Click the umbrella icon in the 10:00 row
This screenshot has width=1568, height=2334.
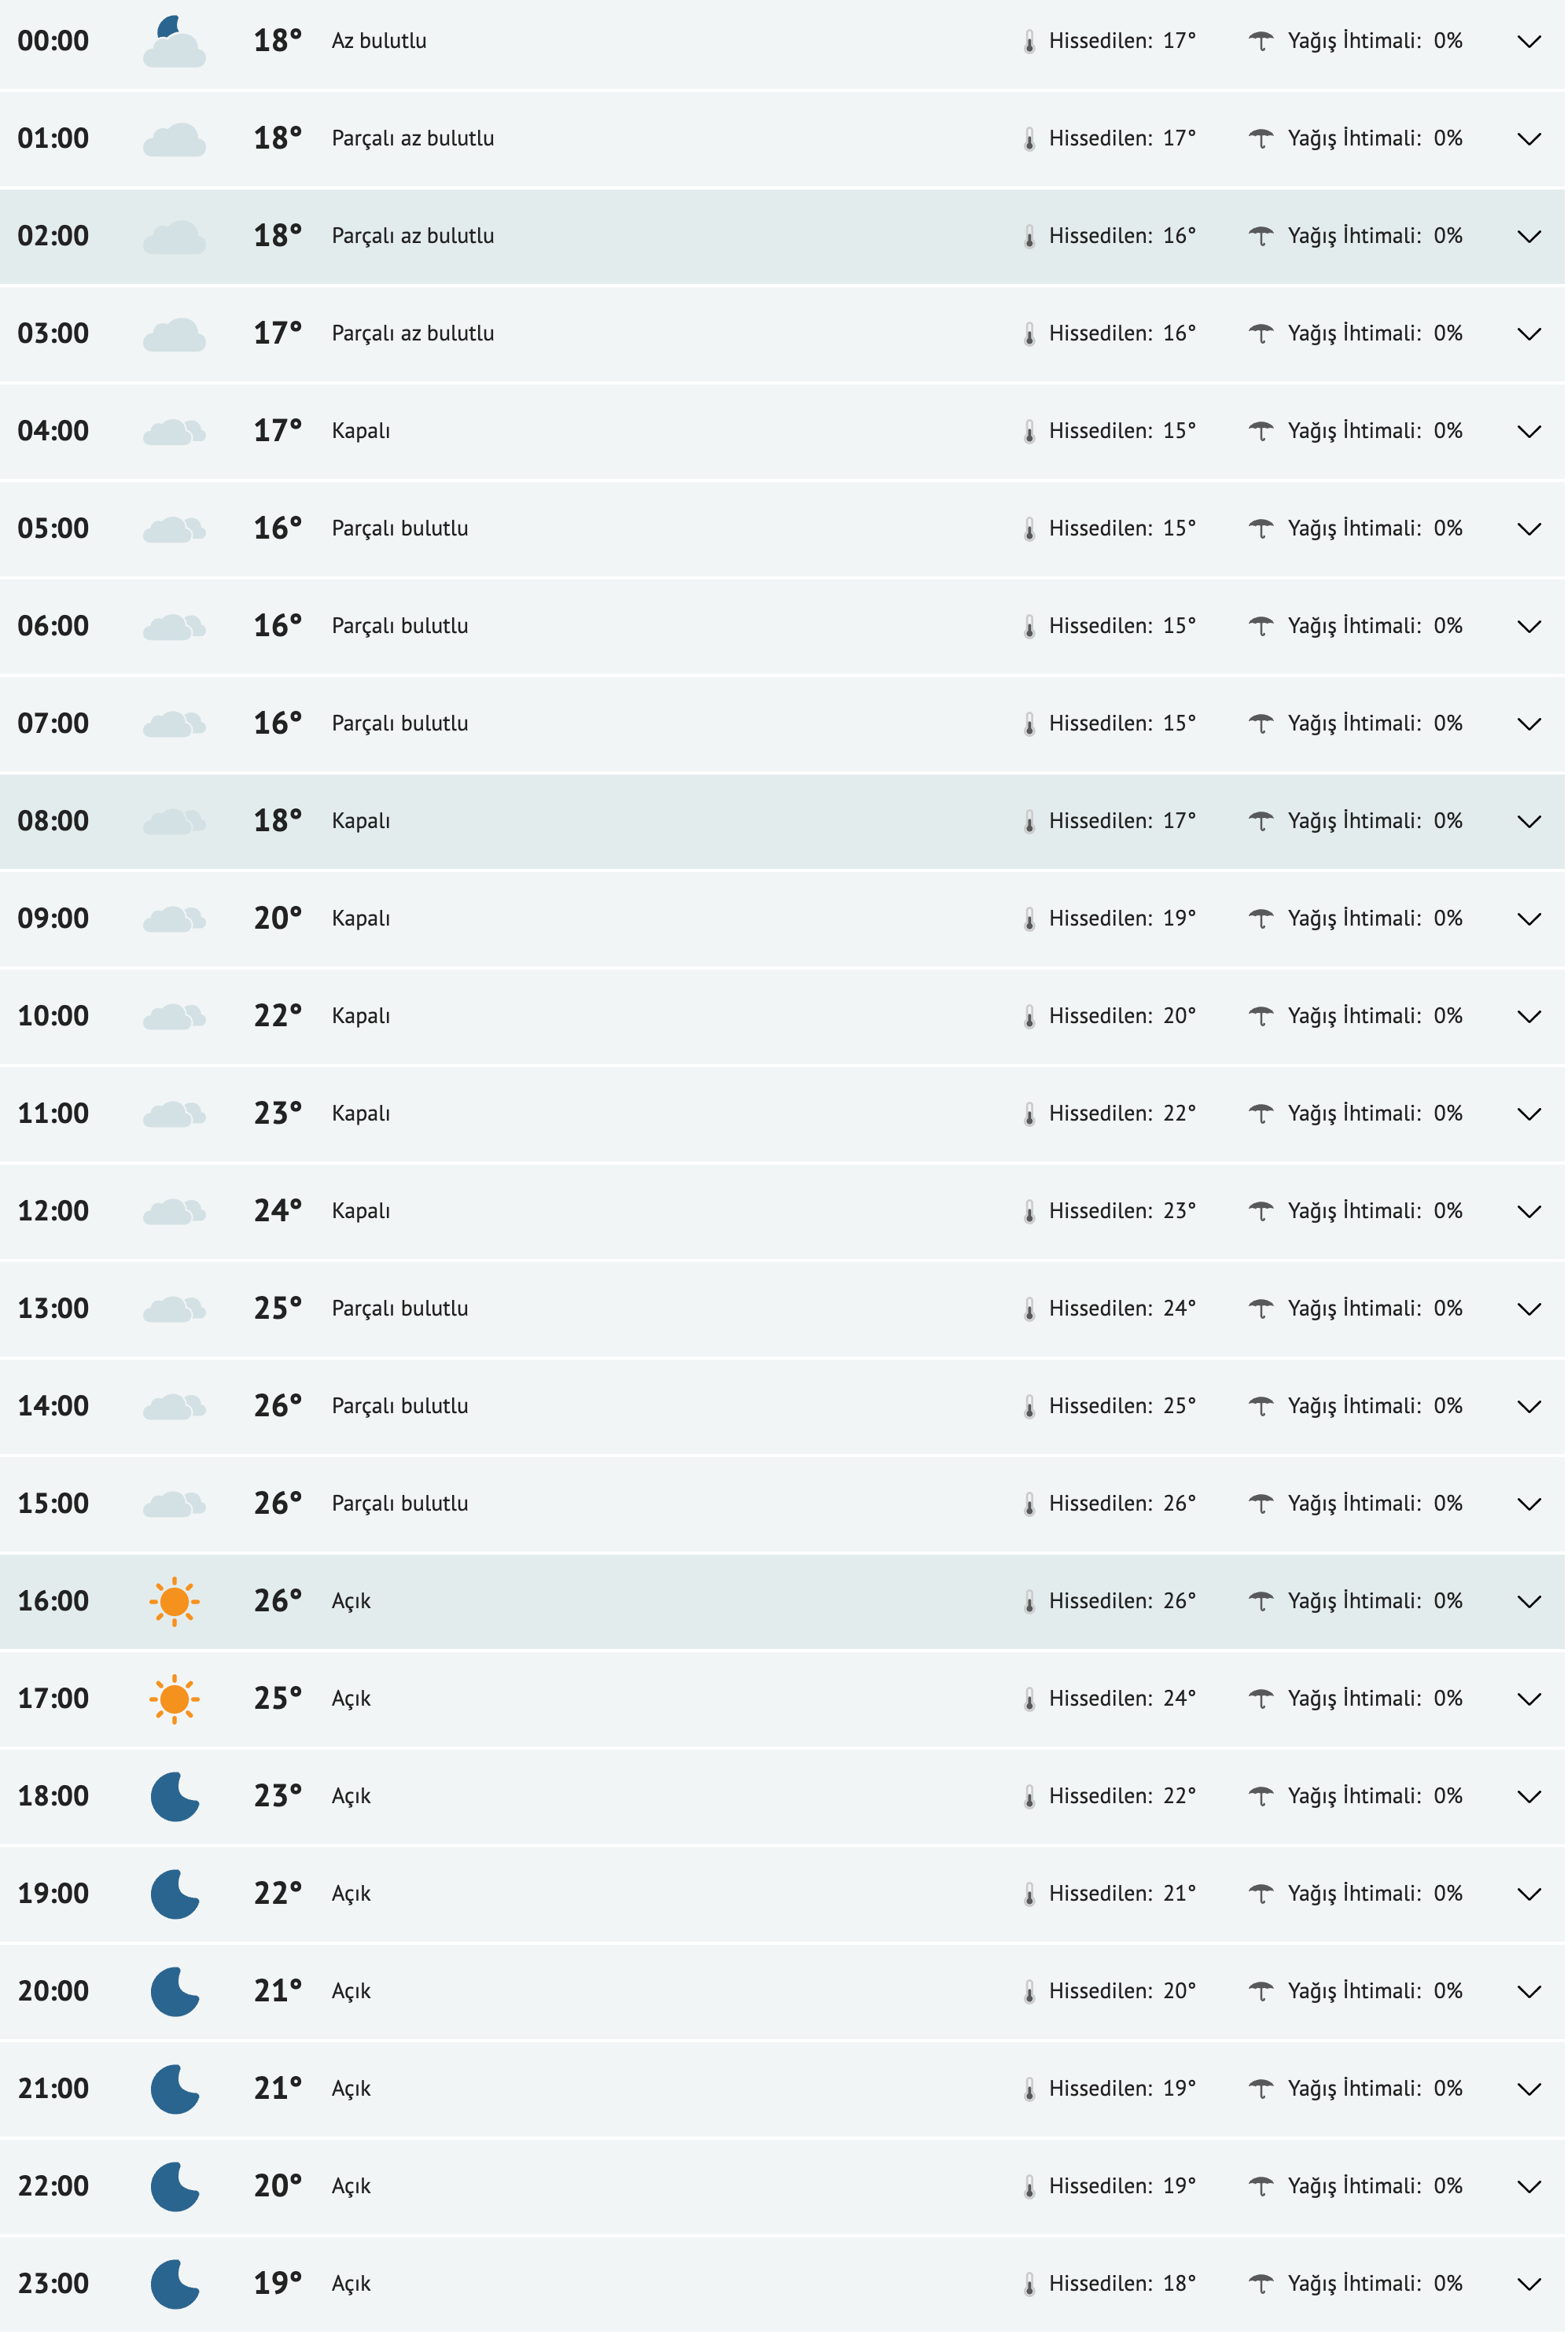[1262, 1016]
